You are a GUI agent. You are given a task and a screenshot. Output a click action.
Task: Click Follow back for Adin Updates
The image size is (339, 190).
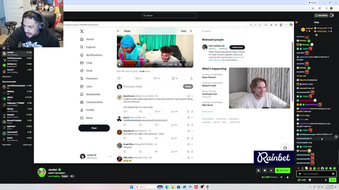[237, 47]
